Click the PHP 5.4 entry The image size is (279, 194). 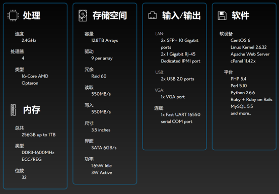click(238, 79)
